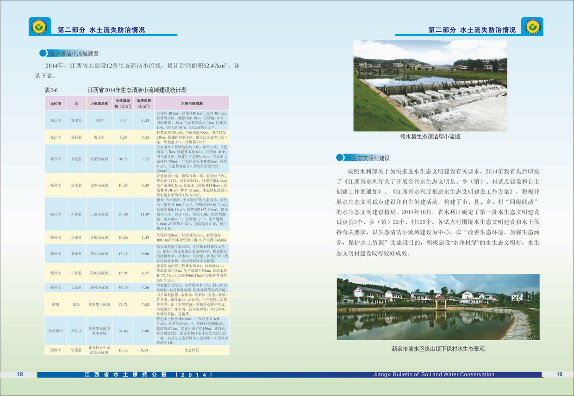Select the '官溪小流域' name cell
The image size is (574, 396).
pyautogui.click(x=99, y=159)
